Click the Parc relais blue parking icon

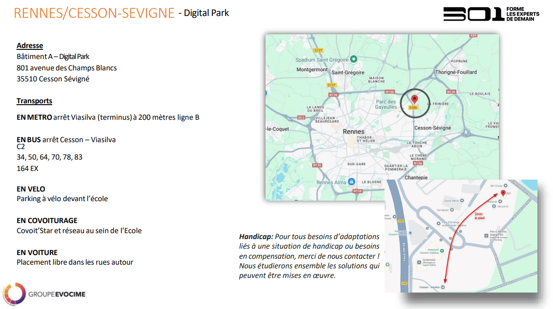click(x=410, y=233)
